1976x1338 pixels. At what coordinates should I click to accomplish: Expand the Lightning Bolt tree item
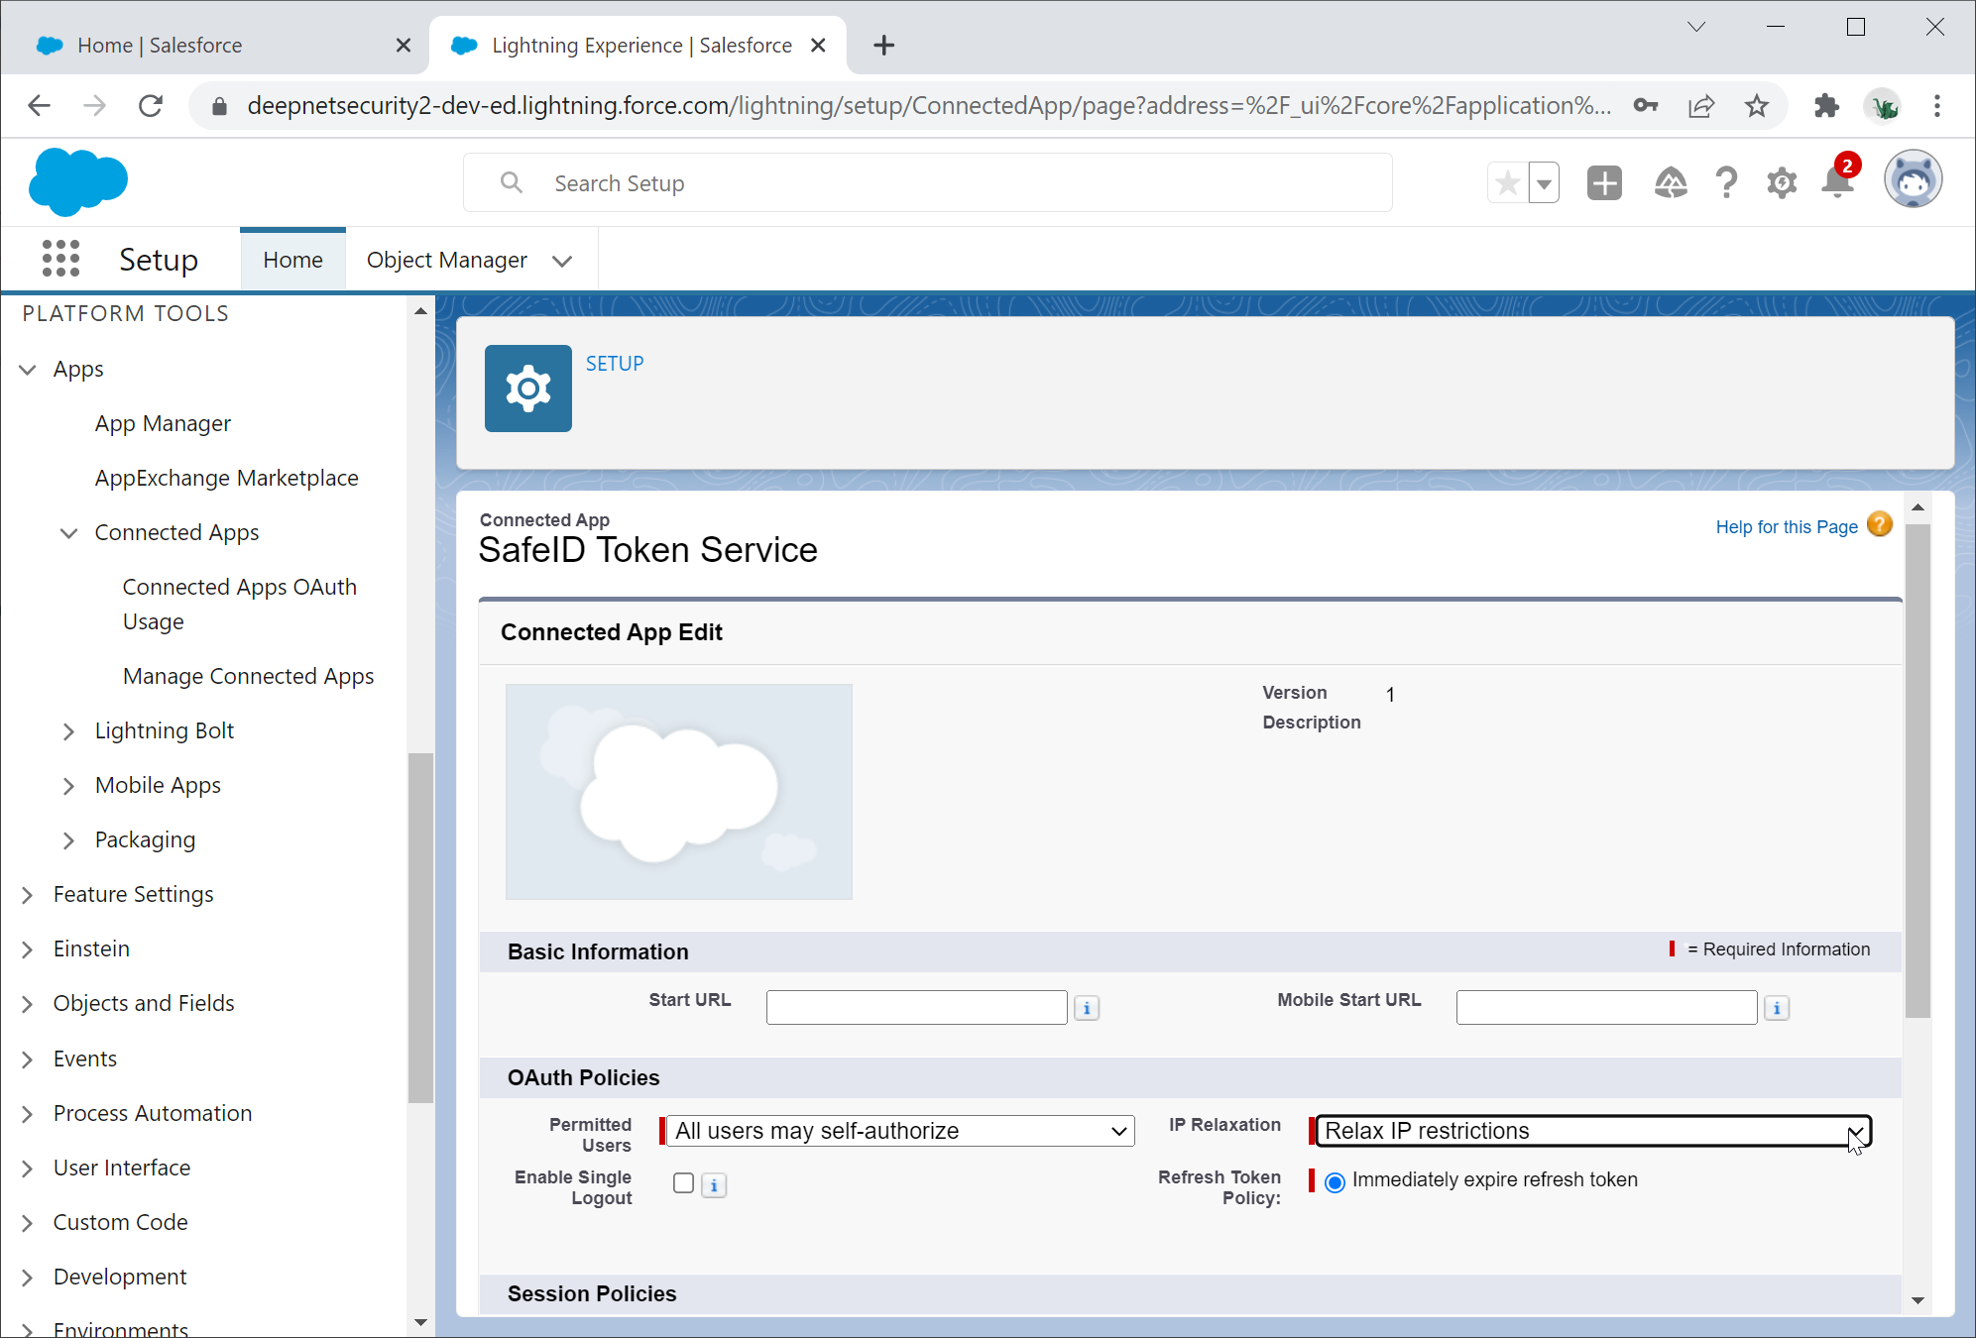point(68,731)
